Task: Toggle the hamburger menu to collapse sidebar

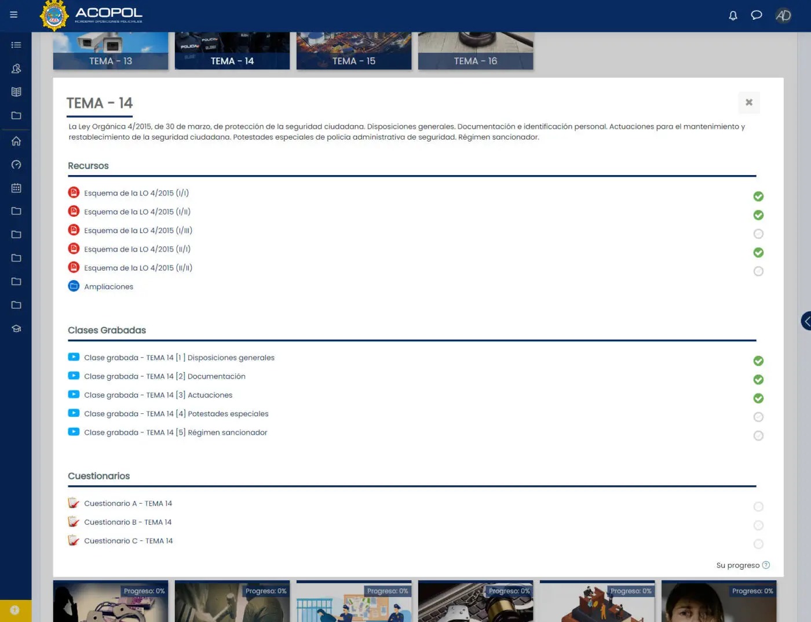Action: coord(13,14)
